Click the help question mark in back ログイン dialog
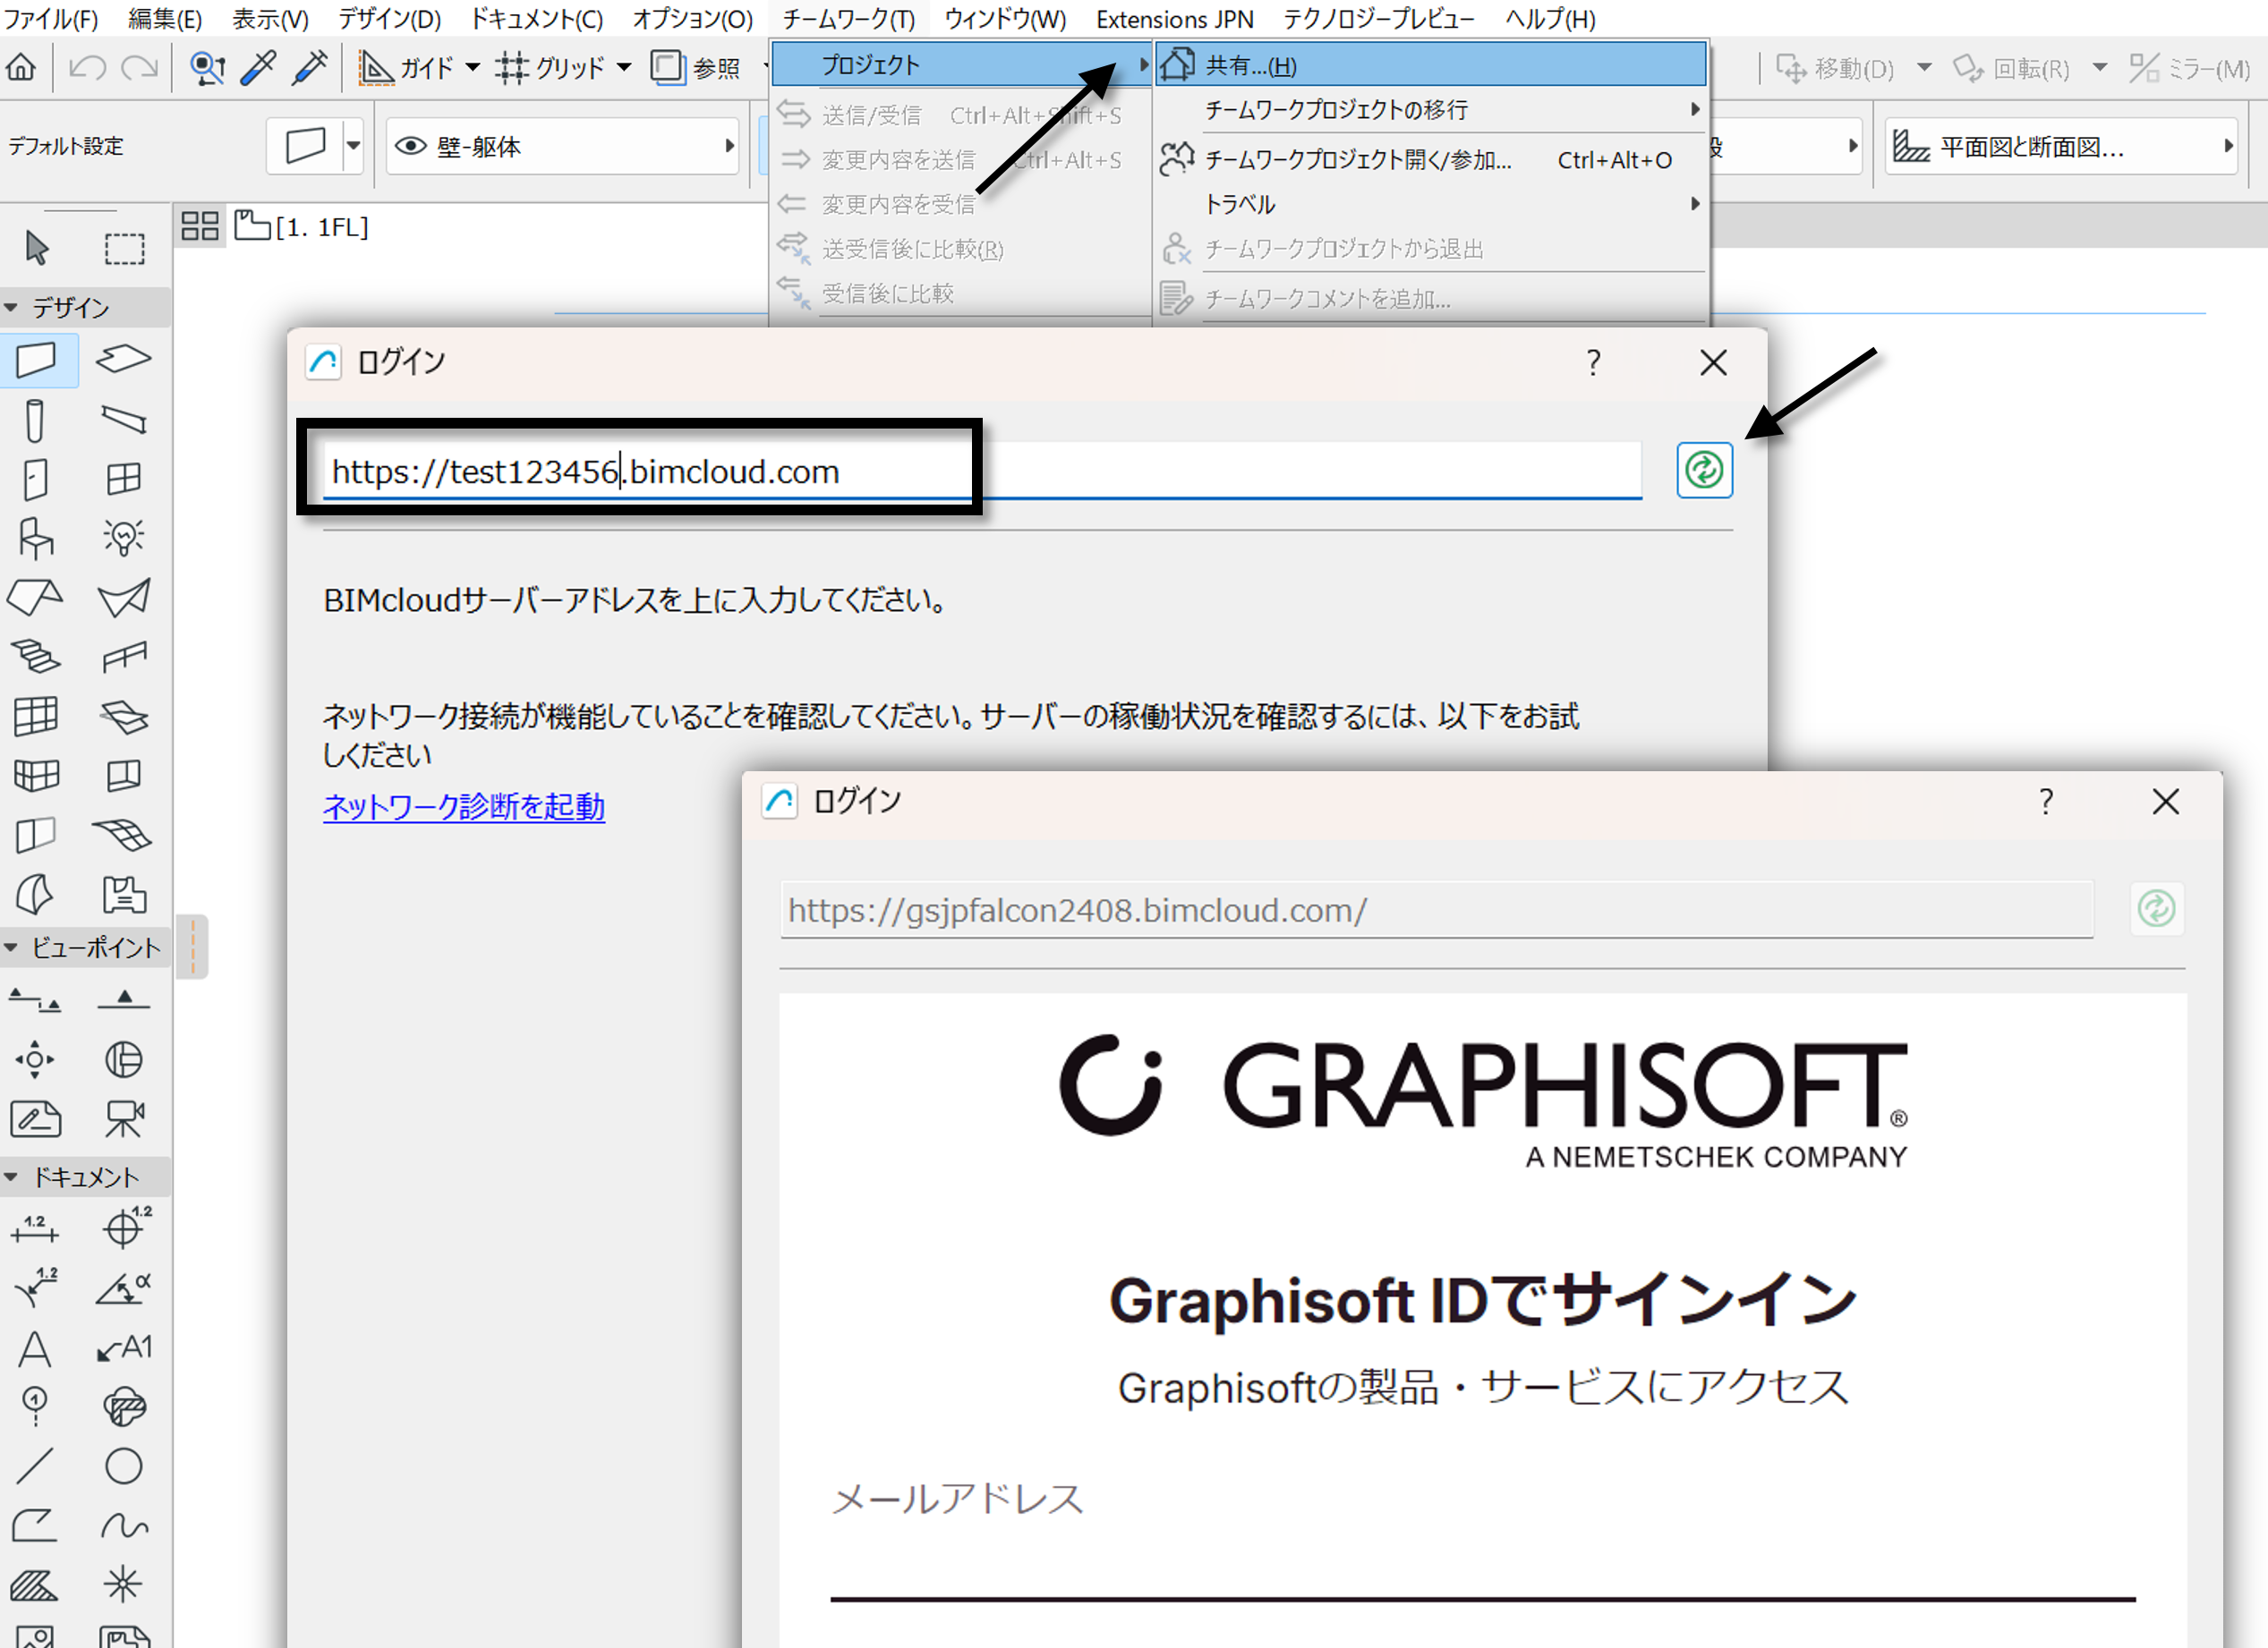Image resolution: width=2268 pixels, height=1648 pixels. pyautogui.click(x=1594, y=361)
